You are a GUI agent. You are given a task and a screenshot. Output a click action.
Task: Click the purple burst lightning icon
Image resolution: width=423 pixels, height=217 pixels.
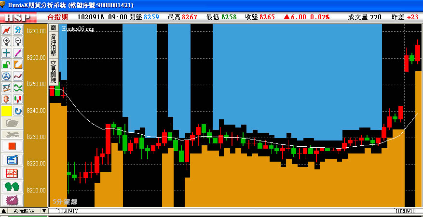12,200
